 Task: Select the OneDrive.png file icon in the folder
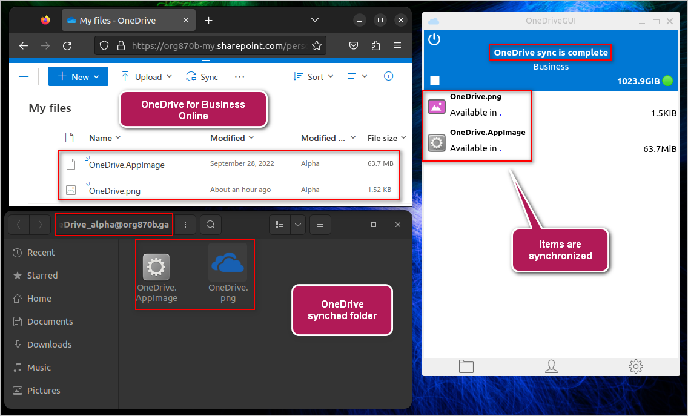point(228,263)
